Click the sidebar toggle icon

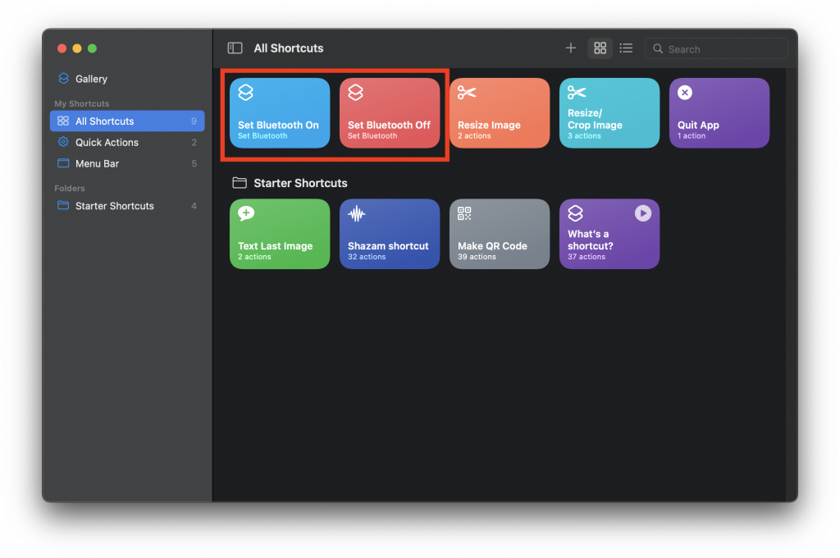point(235,48)
